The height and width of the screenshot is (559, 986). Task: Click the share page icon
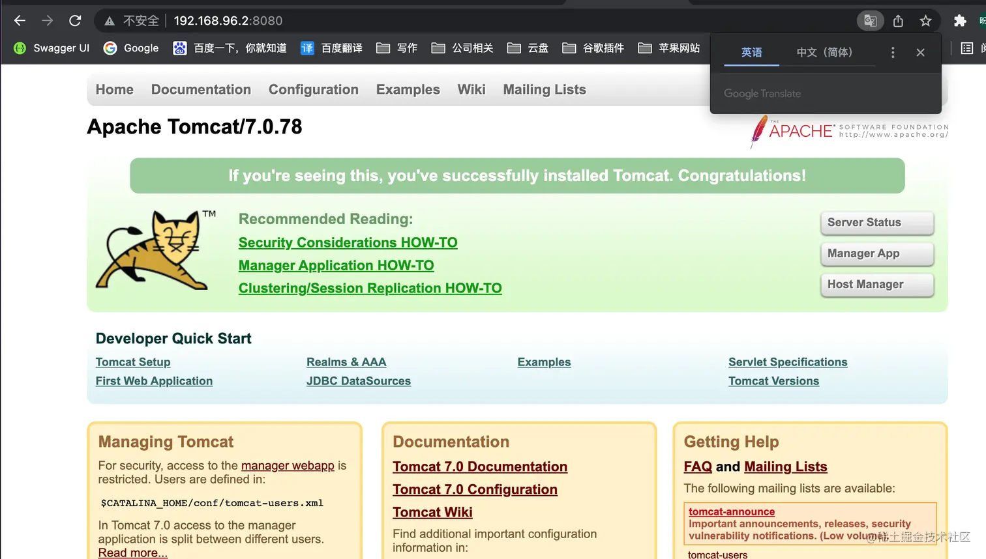click(x=898, y=21)
